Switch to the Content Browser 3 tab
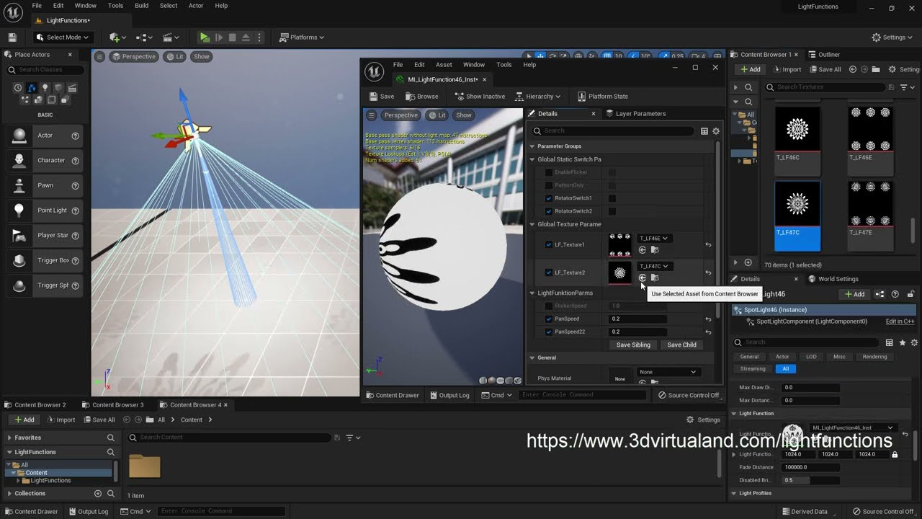This screenshot has height=519, width=922. [112, 405]
